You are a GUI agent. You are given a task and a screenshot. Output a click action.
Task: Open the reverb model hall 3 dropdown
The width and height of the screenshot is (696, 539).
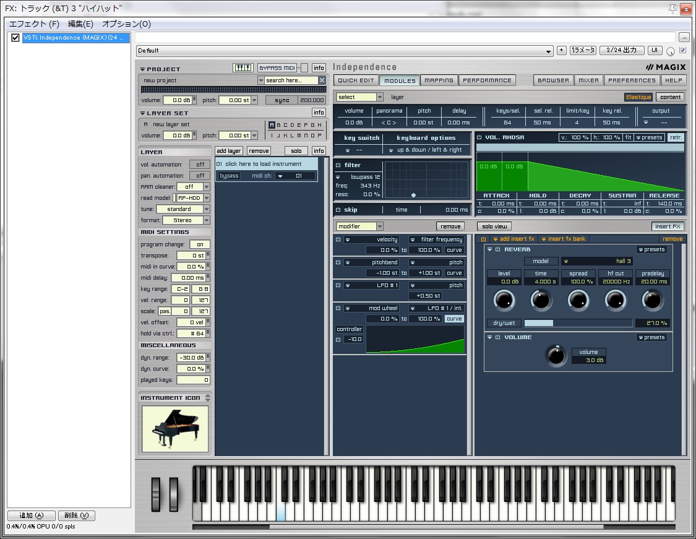click(x=598, y=261)
